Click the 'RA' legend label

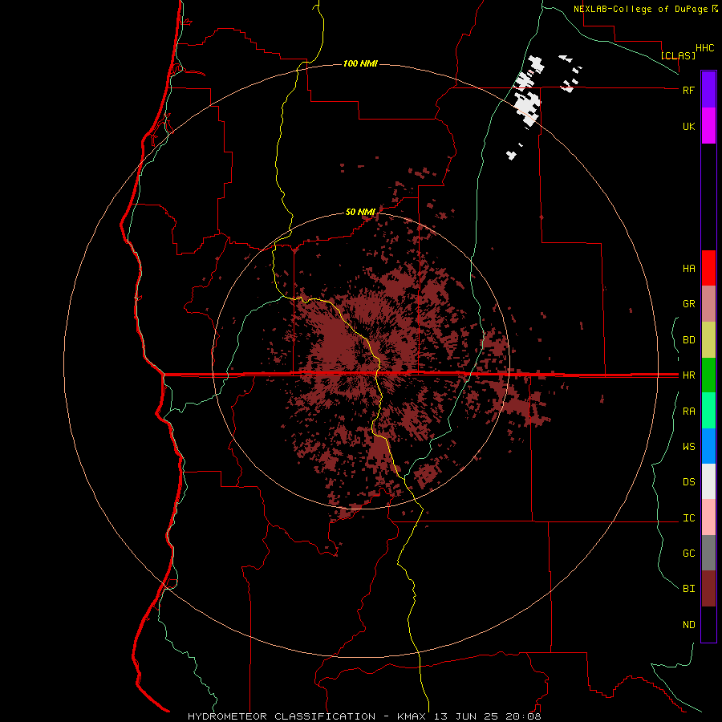coord(688,411)
